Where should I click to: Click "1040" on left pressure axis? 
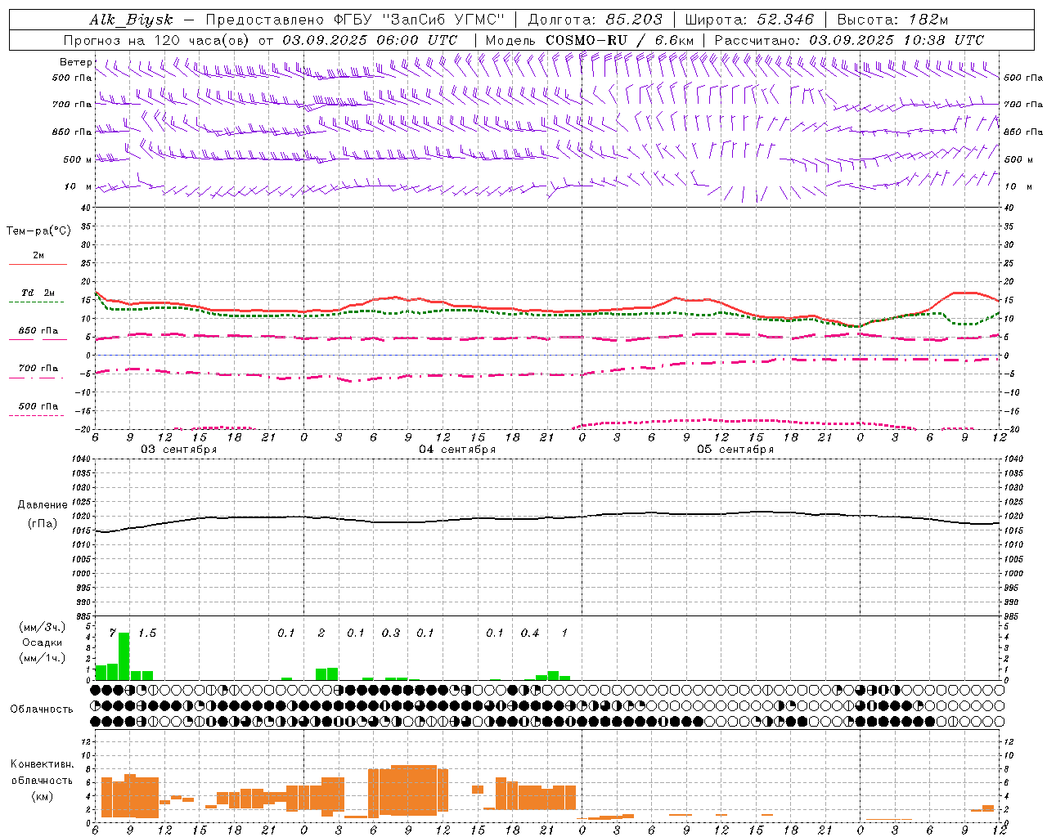(83, 459)
